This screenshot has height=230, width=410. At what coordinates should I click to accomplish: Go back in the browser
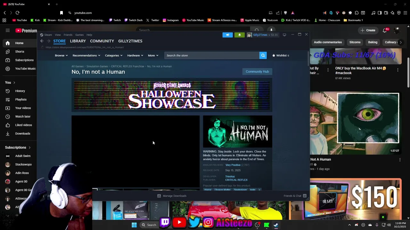[x=5, y=13]
